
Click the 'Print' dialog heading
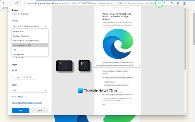15,10
